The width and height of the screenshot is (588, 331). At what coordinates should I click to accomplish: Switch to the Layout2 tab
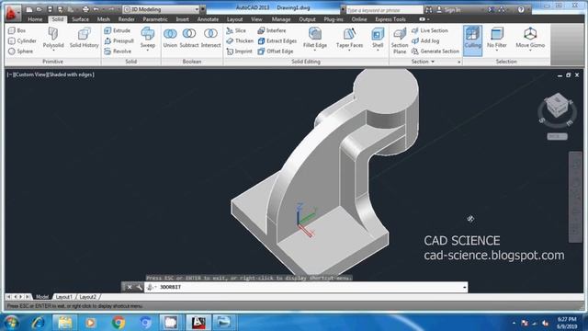88,297
